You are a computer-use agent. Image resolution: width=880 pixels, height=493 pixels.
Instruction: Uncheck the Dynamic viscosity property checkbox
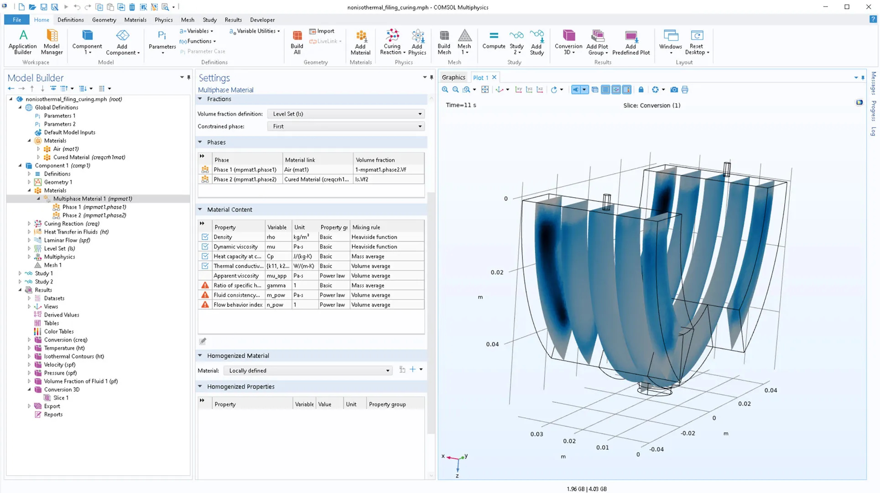tap(205, 246)
